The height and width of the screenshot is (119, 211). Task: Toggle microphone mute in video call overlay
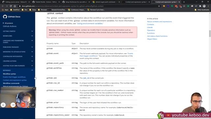coord(3,105)
